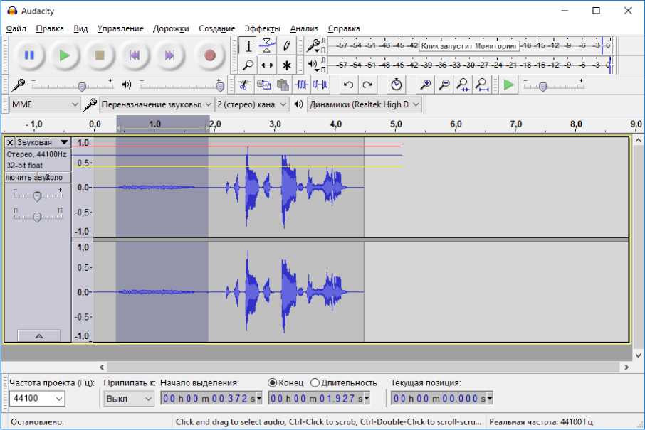Open the Эффекты menu
This screenshot has height=430, width=645.
tap(262, 28)
